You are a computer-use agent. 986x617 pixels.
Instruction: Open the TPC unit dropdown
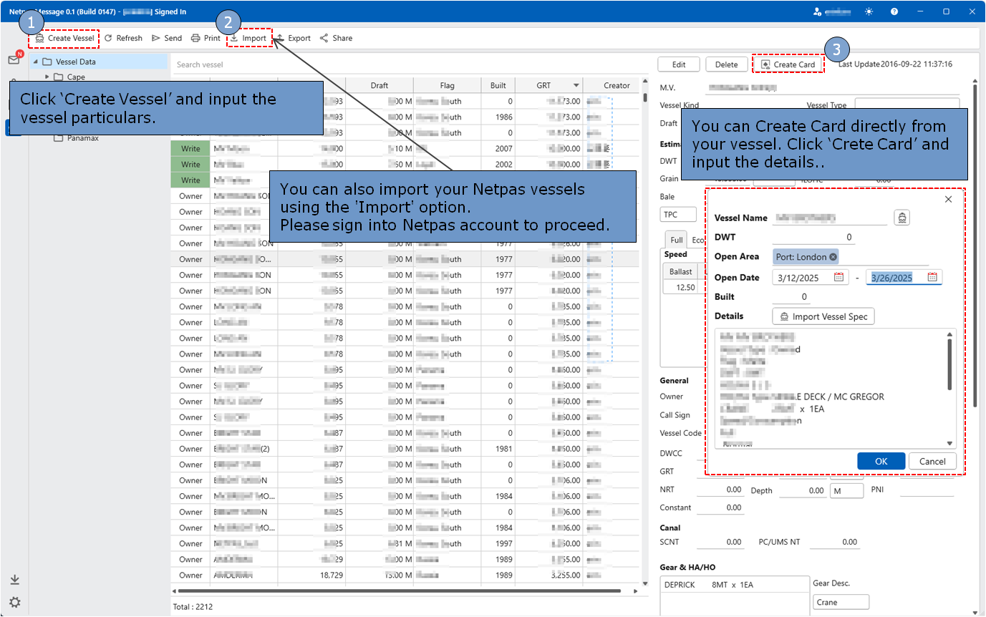click(x=678, y=214)
